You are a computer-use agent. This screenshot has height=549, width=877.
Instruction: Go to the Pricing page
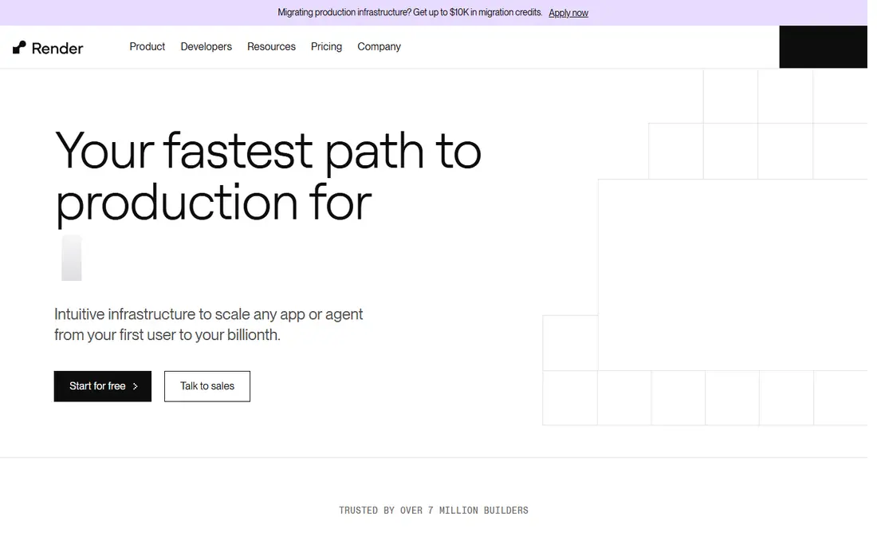tap(326, 46)
